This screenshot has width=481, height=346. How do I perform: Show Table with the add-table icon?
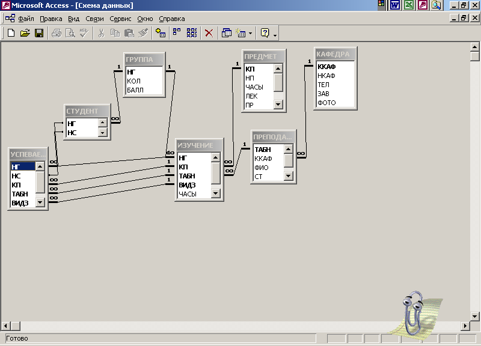[161, 33]
